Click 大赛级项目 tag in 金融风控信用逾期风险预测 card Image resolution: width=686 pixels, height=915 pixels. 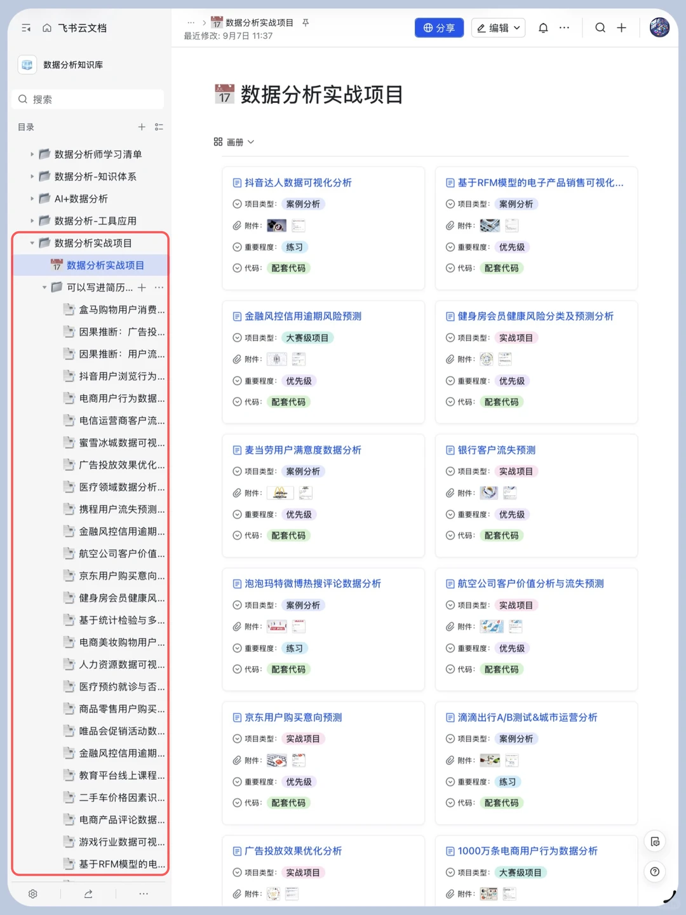[307, 338]
